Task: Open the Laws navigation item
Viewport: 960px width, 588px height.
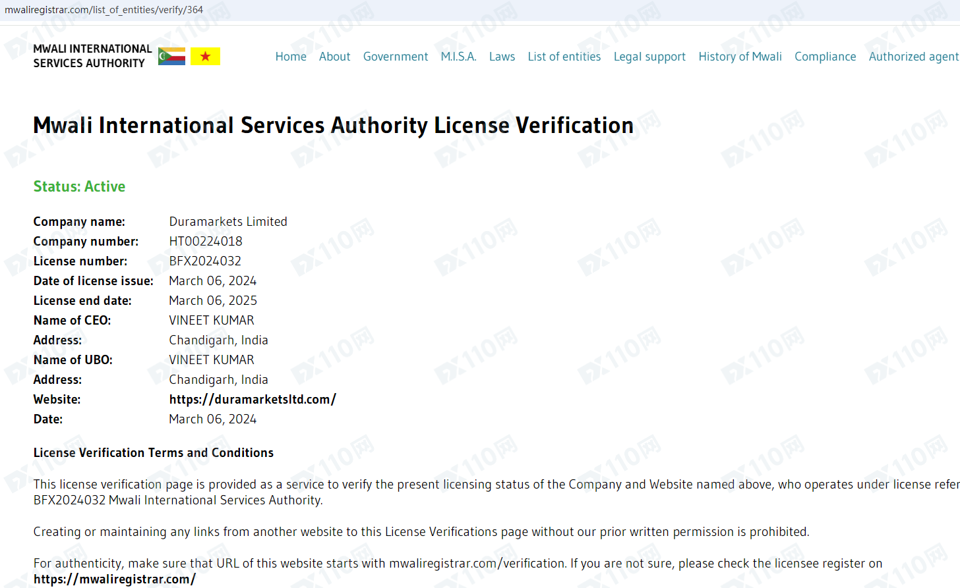Action: tap(502, 57)
